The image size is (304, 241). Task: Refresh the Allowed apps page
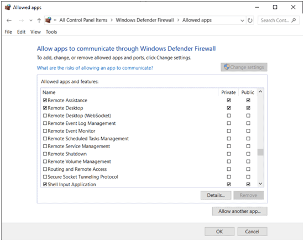click(250, 20)
